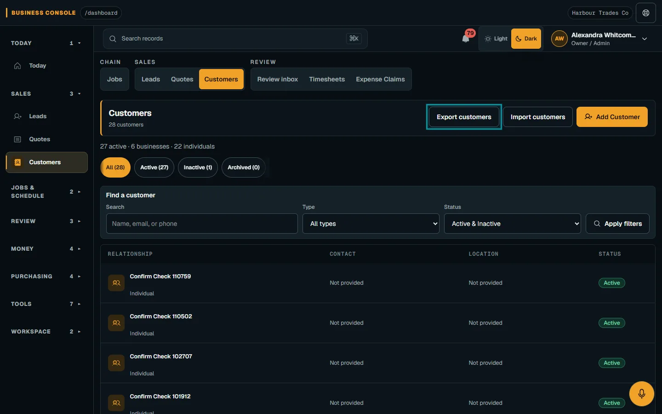Screen dimensions: 662x414
Task: Open the Expense Claims tab
Action: (x=380, y=79)
